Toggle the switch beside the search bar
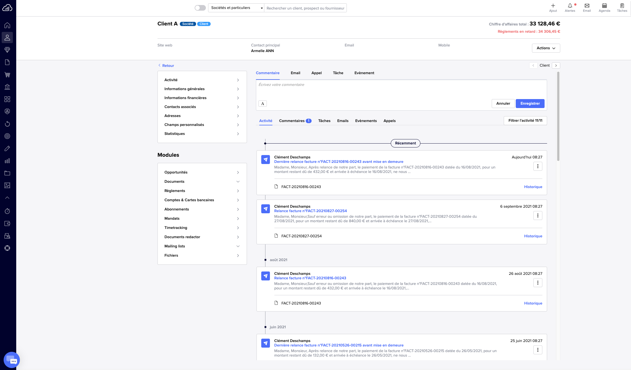 [200, 8]
